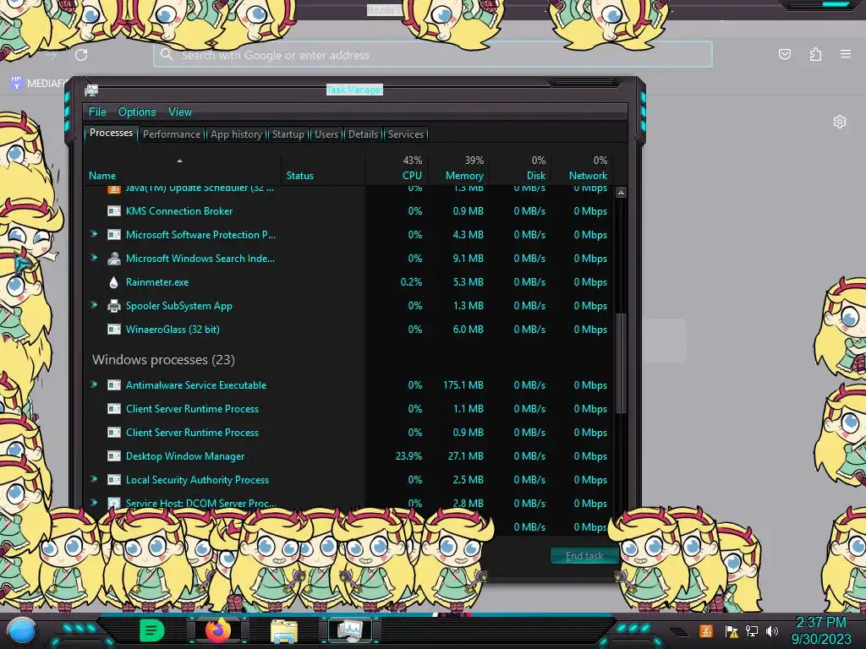Select Client Server Runtime Process using 0.9 MB

348,433
